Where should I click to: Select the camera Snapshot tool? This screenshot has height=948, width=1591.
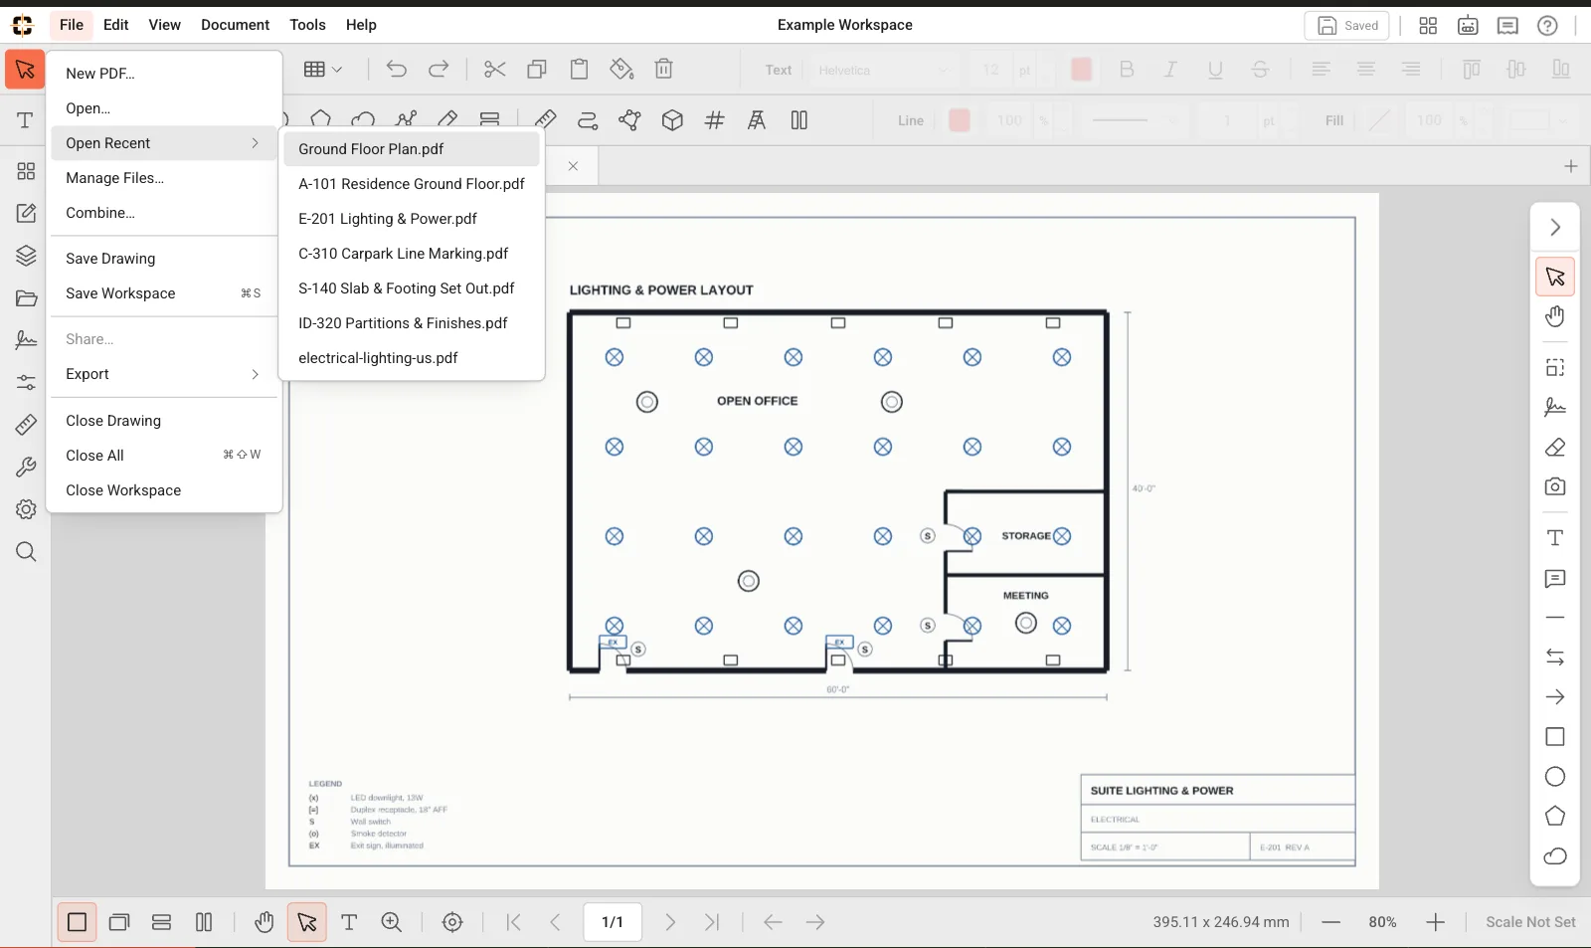pos(1555,487)
